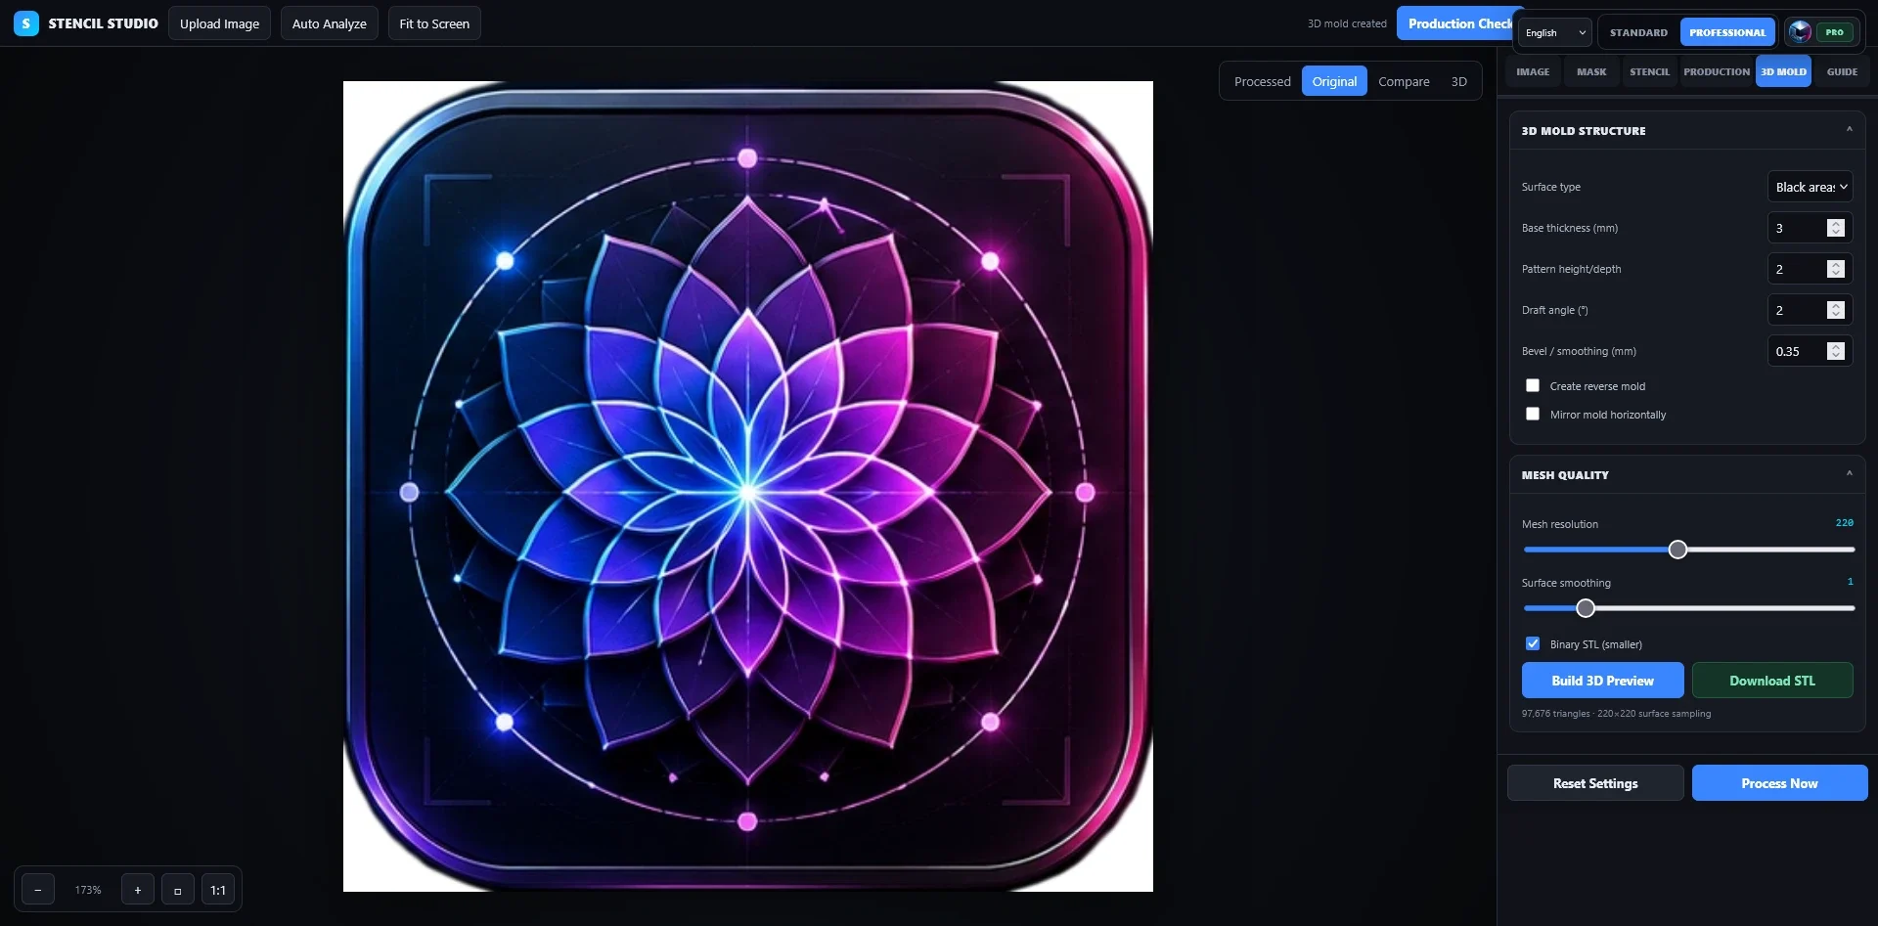Select the 3D Mold tab
This screenshot has width=1878, height=926.
(1783, 71)
